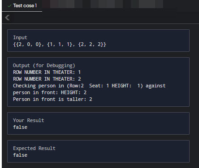Select the rightmost blurred test case tab

click(x=147, y=4)
